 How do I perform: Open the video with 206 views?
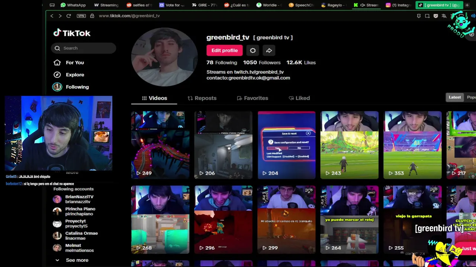[x=223, y=145]
